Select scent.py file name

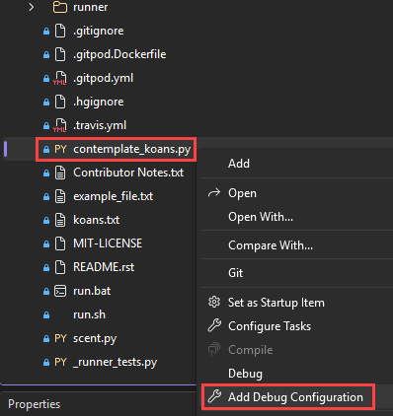(x=95, y=339)
